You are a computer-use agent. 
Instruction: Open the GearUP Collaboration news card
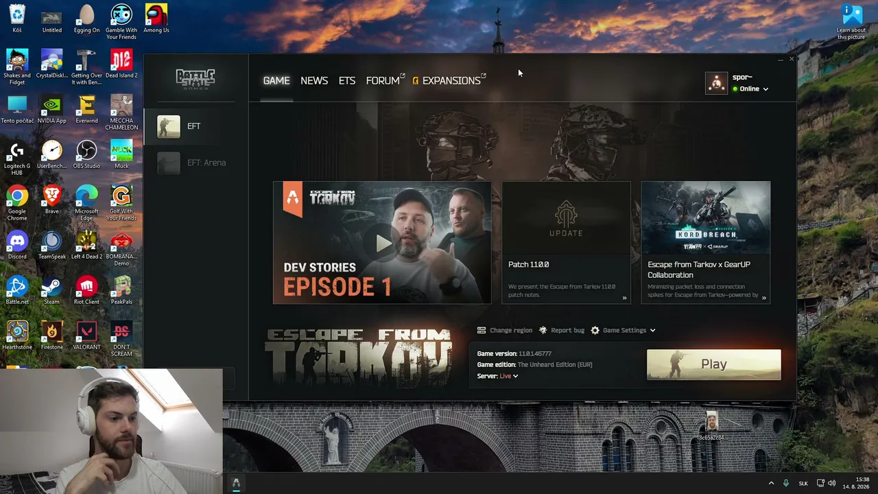706,242
